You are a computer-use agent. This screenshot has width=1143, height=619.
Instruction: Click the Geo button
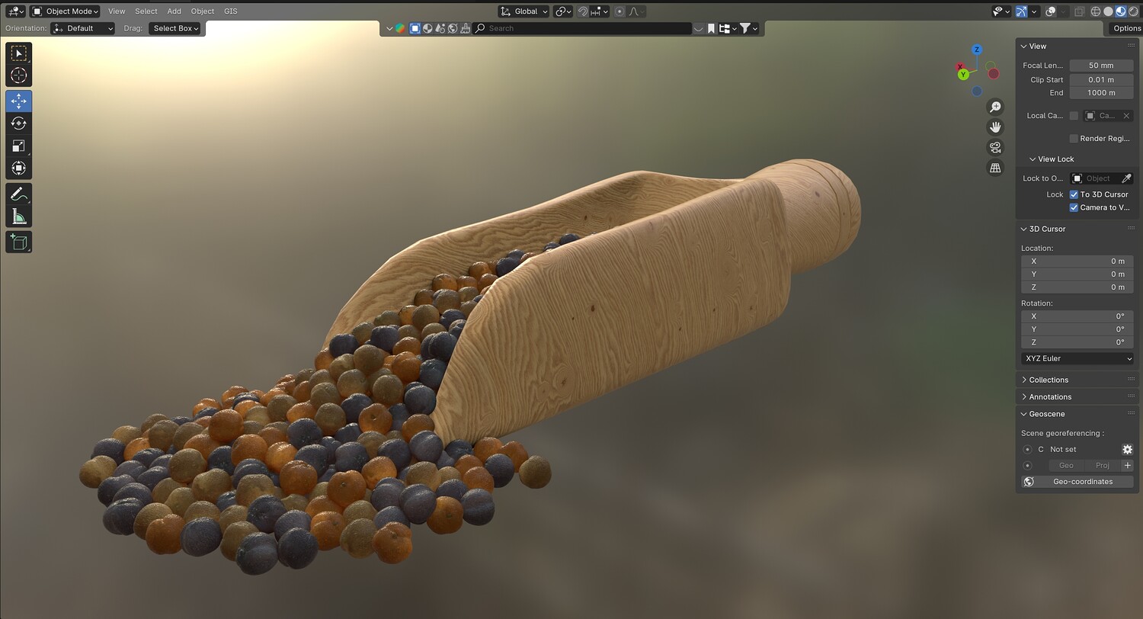tap(1066, 466)
